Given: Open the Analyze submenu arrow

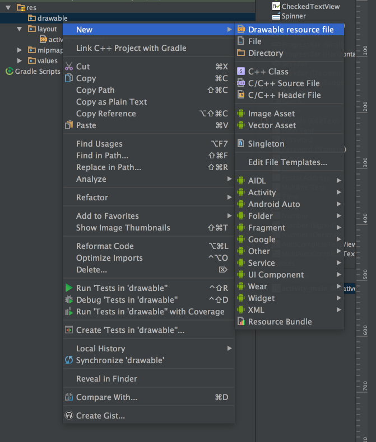Looking at the screenshot, I should tap(230, 178).
